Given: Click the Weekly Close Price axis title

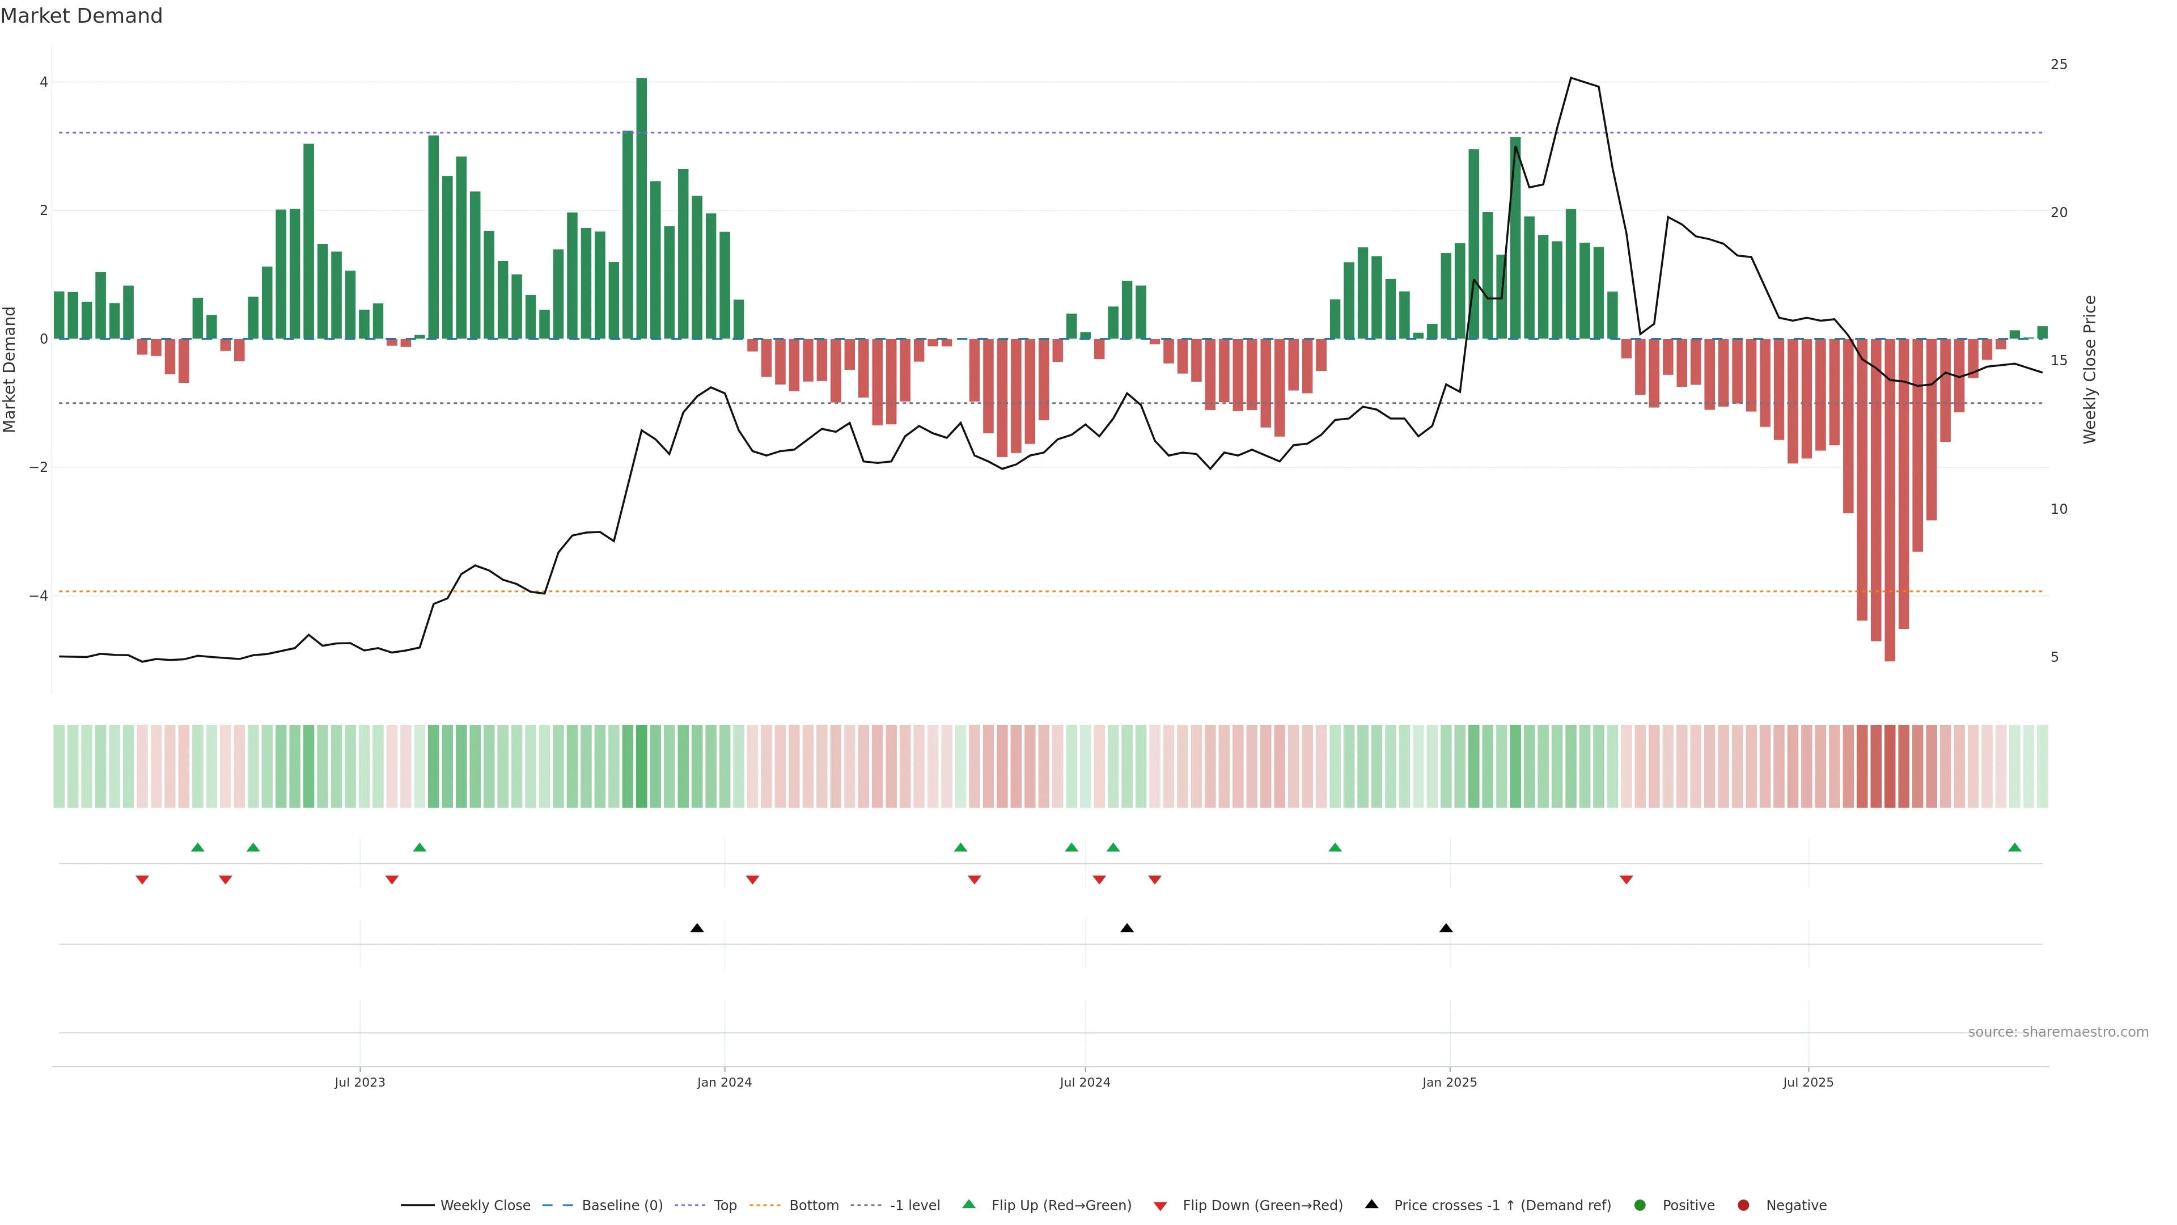Looking at the screenshot, I should pos(2090,369).
